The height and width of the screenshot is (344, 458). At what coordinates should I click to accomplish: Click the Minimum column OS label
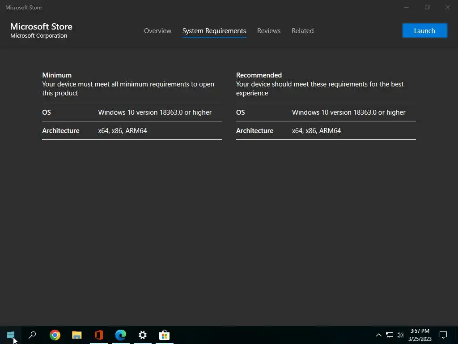(47, 112)
